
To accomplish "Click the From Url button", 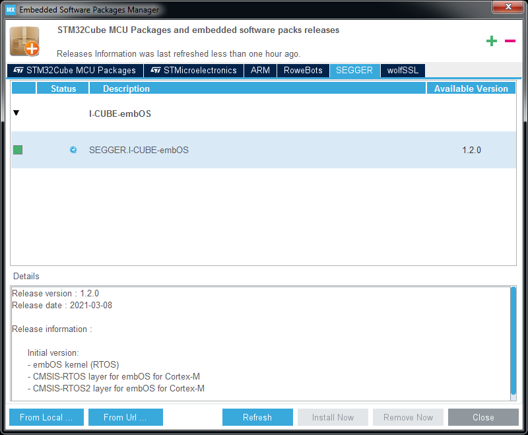I will (125, 417).
